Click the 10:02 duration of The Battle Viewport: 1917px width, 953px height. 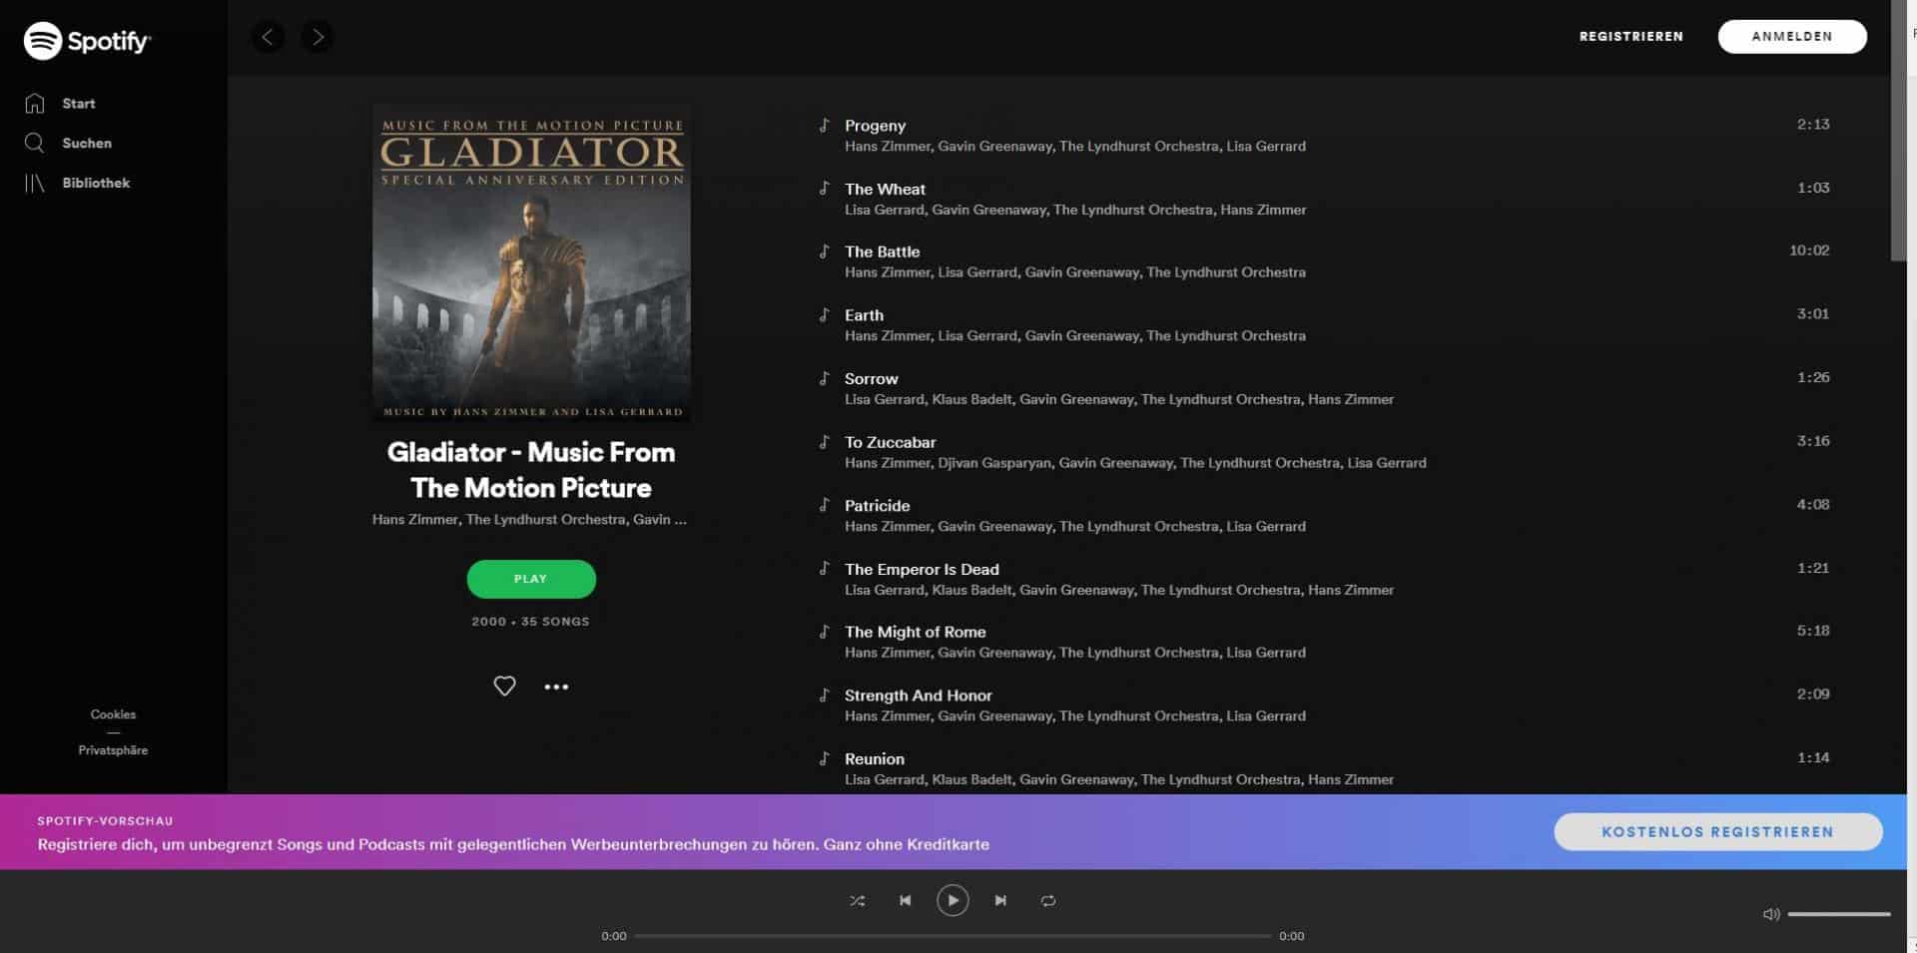(x=1809, y=250)
